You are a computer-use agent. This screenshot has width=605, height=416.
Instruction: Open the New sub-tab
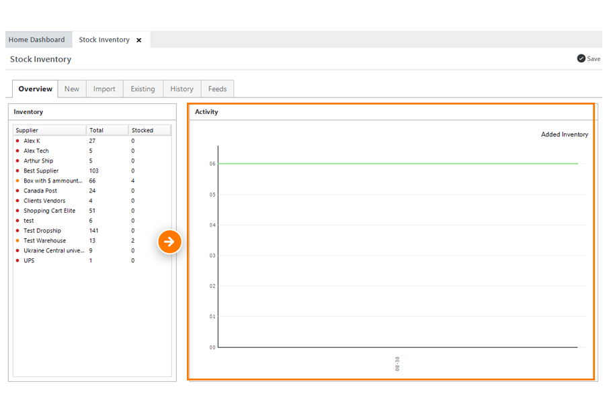pos(72,89)
